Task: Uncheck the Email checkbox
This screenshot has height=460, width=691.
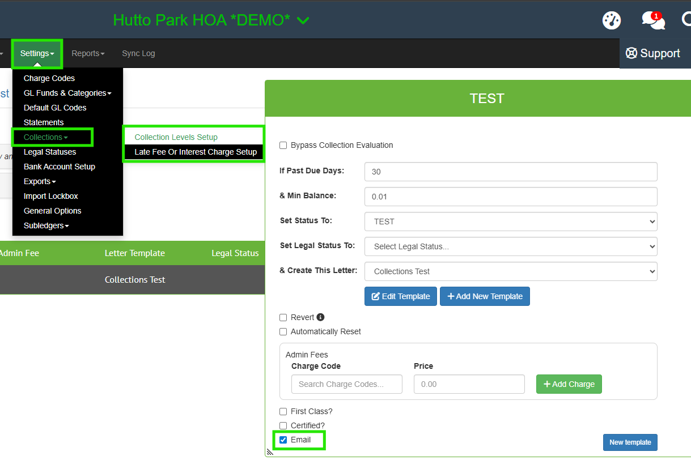Action: pos(283,440)
